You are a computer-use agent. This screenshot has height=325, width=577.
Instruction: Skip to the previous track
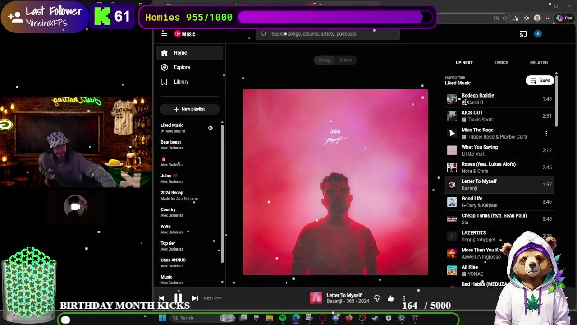point(161,298)
